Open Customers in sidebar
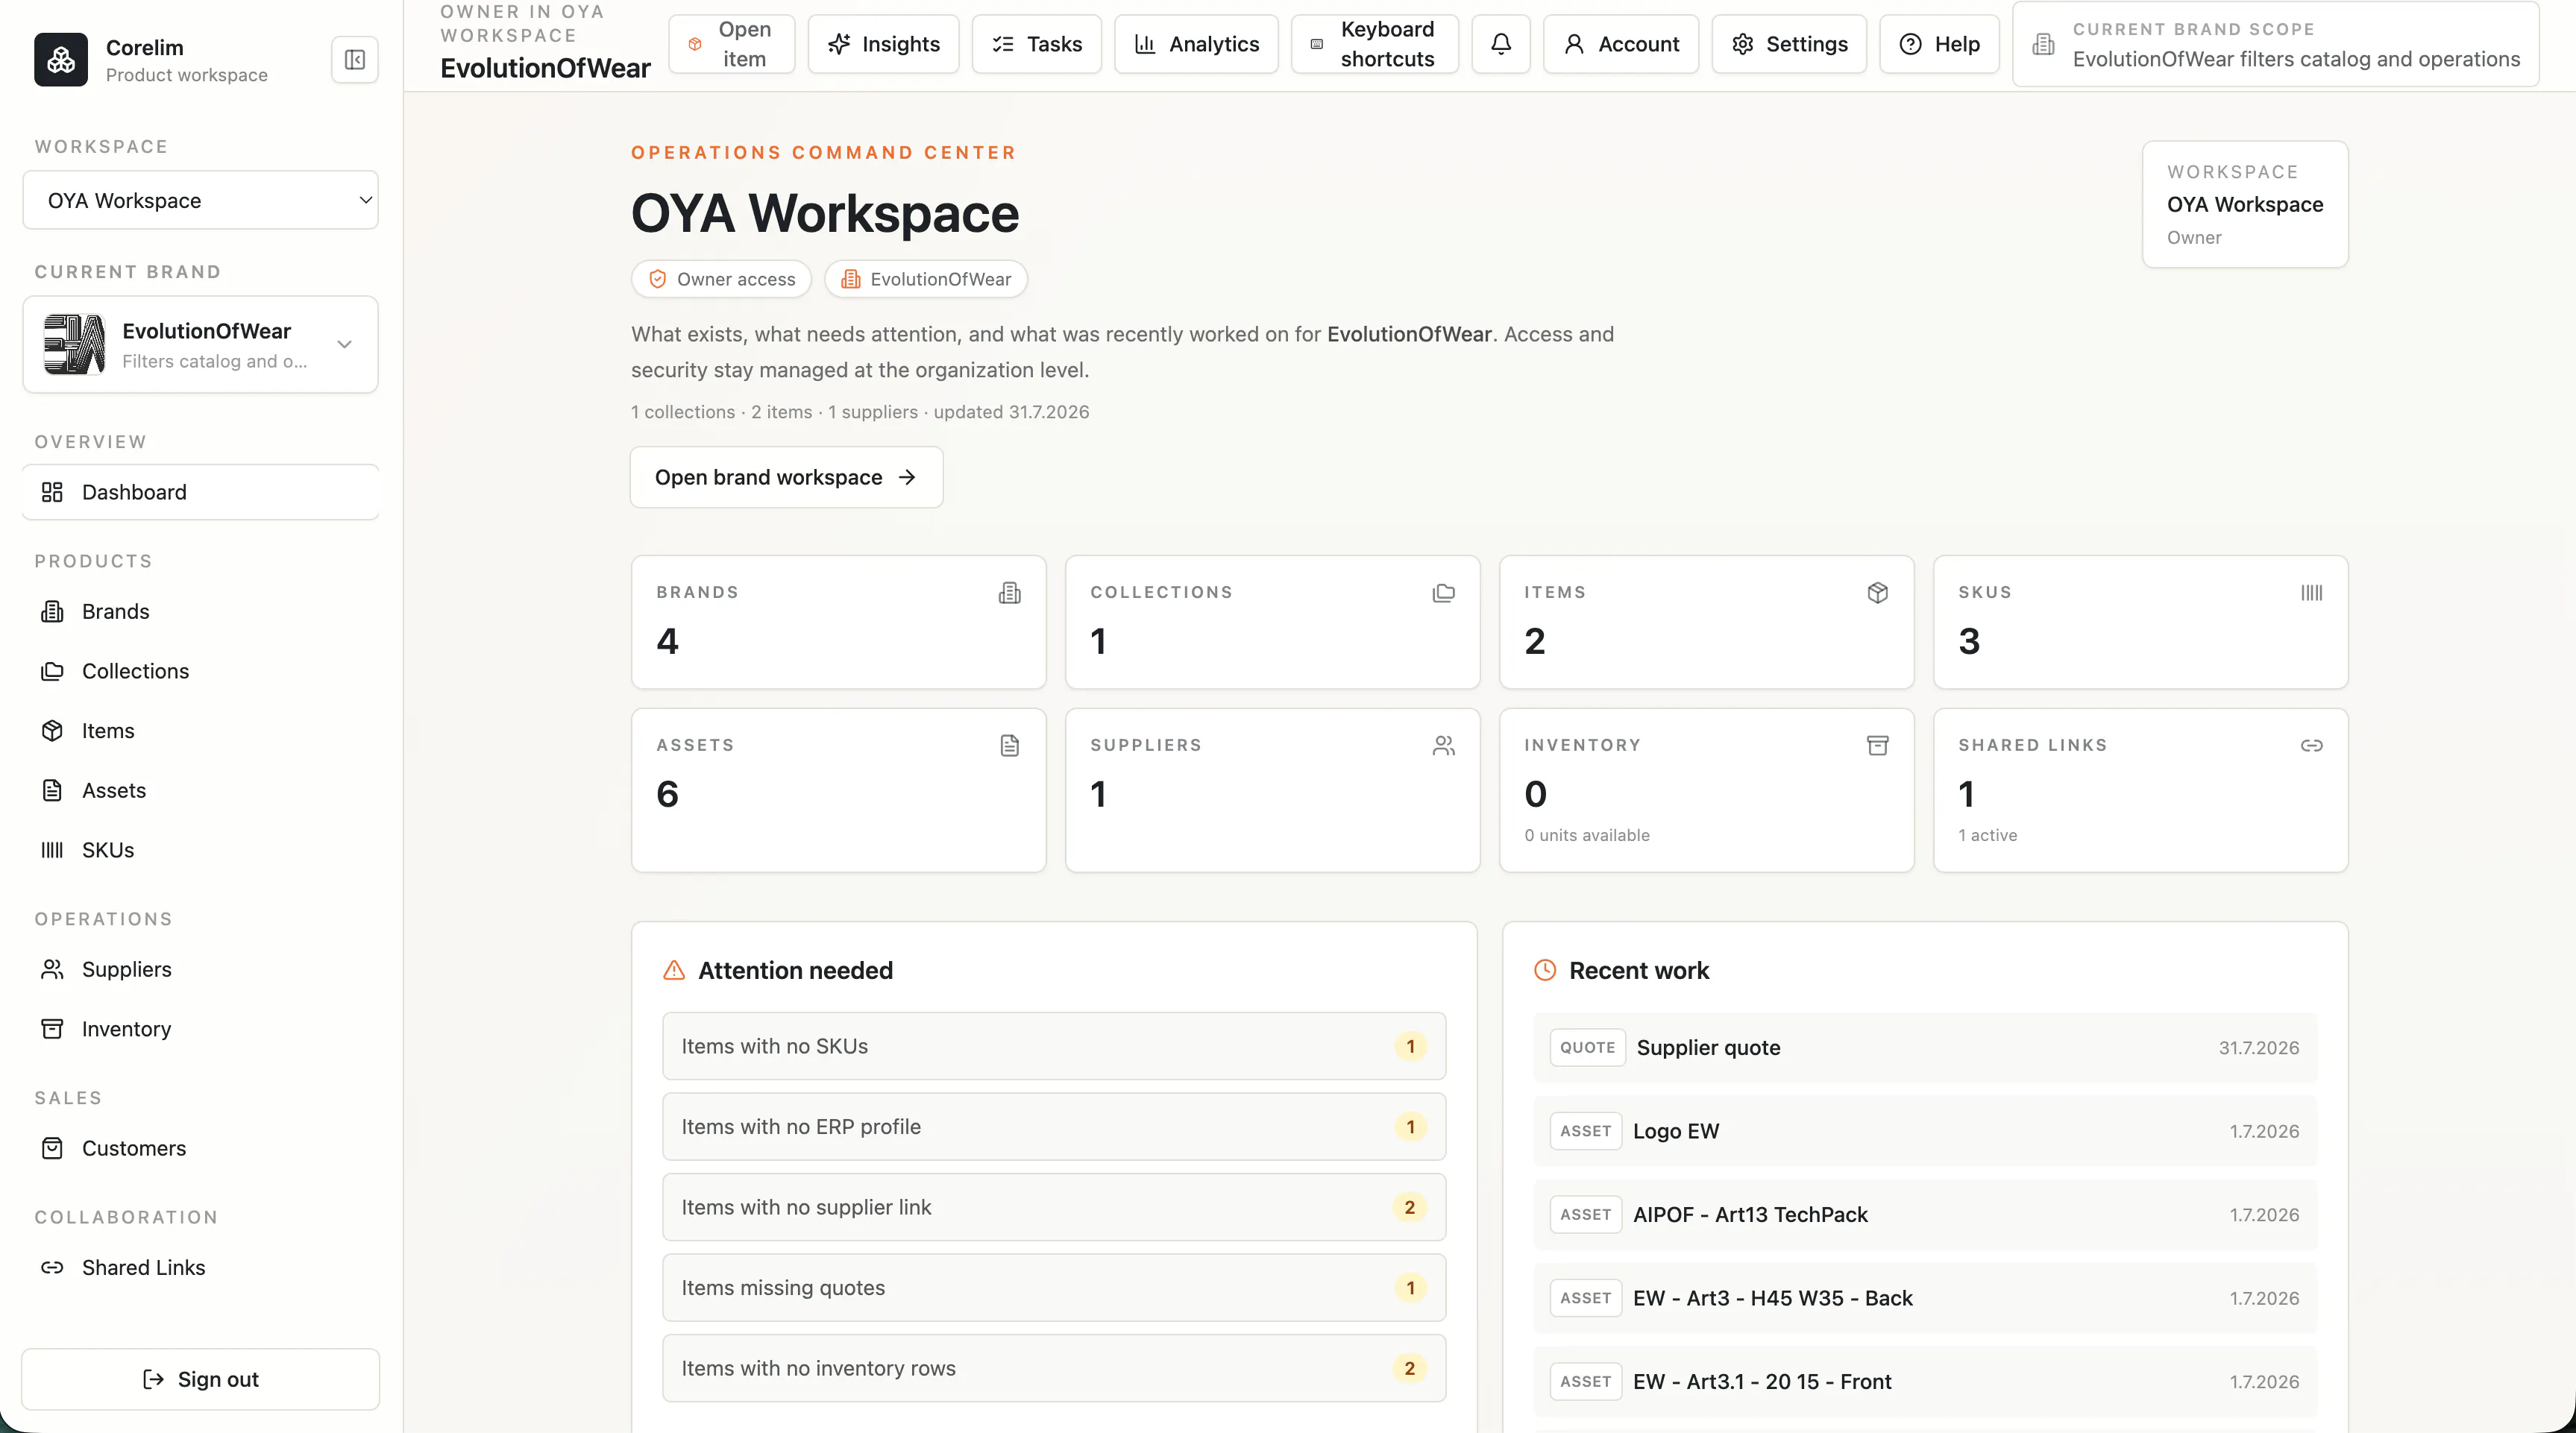Viewport: 2576px width, 1433px height. (x=201, y=1148)
